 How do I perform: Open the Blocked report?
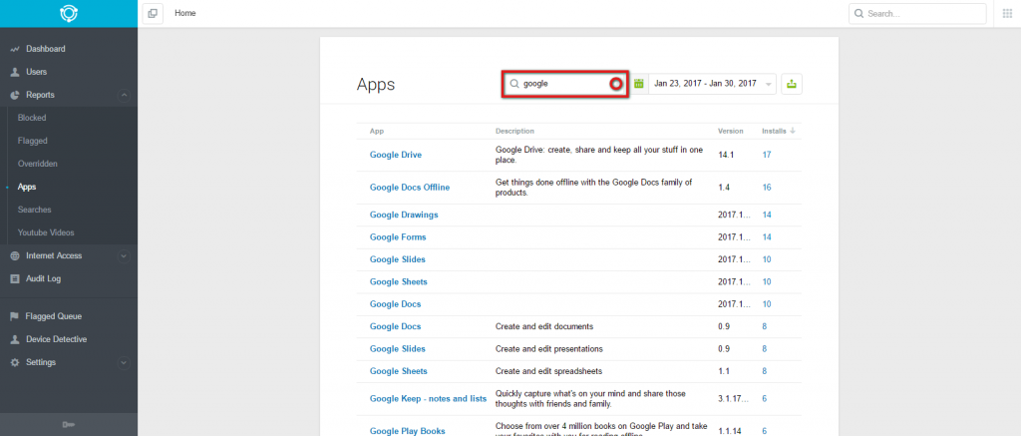point(32,118)
